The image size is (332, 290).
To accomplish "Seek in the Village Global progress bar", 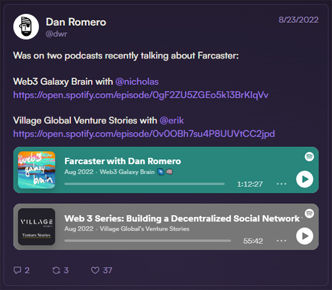I will pyautogui.click(x=148, y=241).
